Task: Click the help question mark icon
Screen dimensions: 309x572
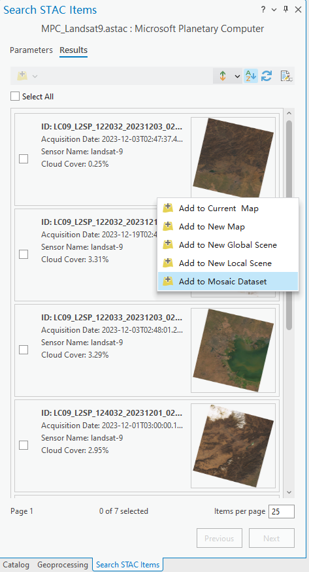Action: pyautogui.click(x=263, y=10)
